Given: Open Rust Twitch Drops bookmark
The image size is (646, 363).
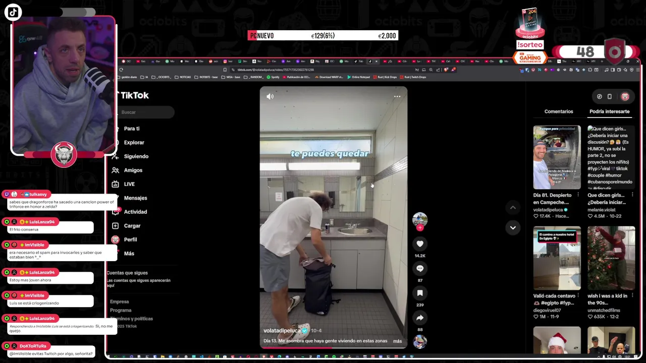Looking at the screenshot, I should pyautogui.click(x=412, y=77).
